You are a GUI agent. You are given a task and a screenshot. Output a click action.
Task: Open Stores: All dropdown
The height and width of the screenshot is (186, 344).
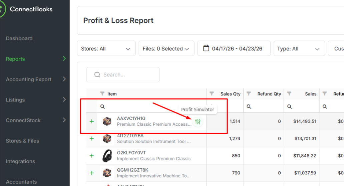click(x=106, y=48)
